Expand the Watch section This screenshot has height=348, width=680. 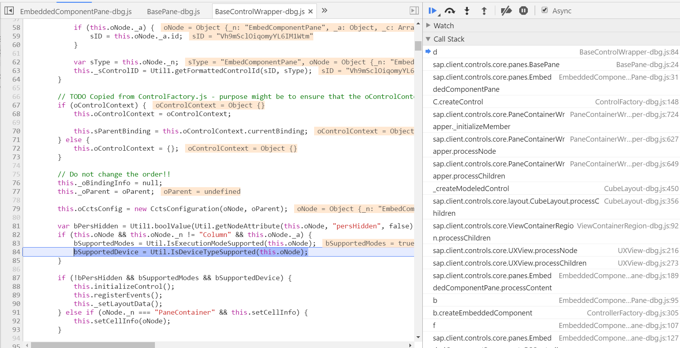[428, 26]
